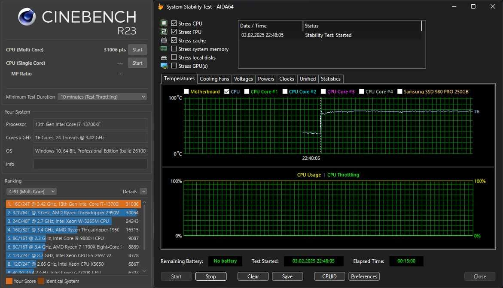Select ranking entry Intel Core i9-9880H CPU
The width and height of the screenshot is (503, 288).
coord(73,238)
